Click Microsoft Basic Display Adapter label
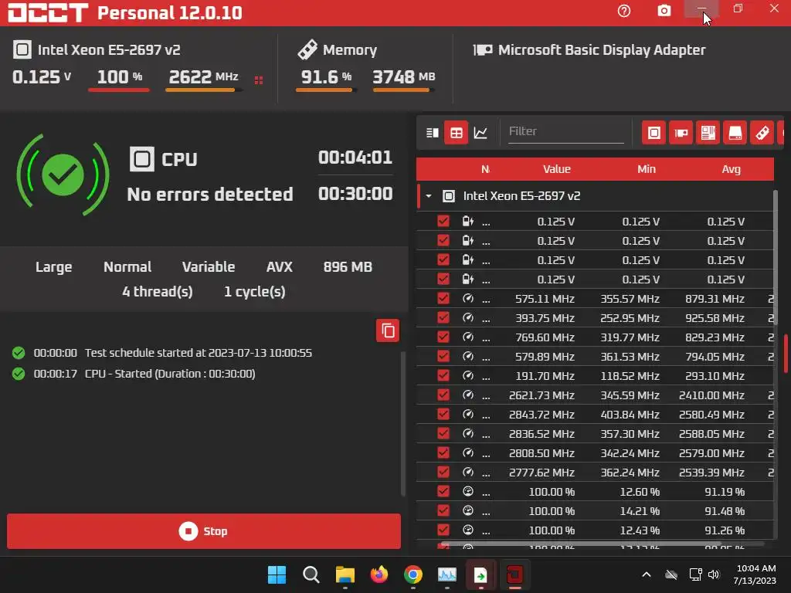Viewport: 791px width, 593px height. click(x=601, y=50)
